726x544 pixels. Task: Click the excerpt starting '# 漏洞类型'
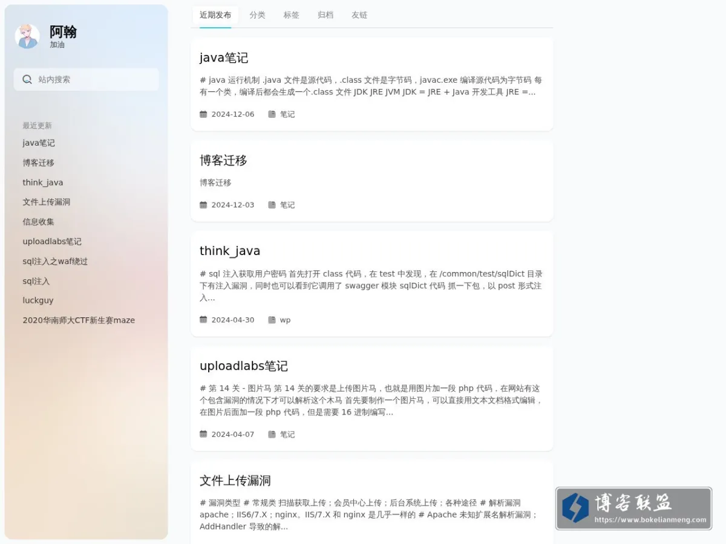click(x=369, y=514)
